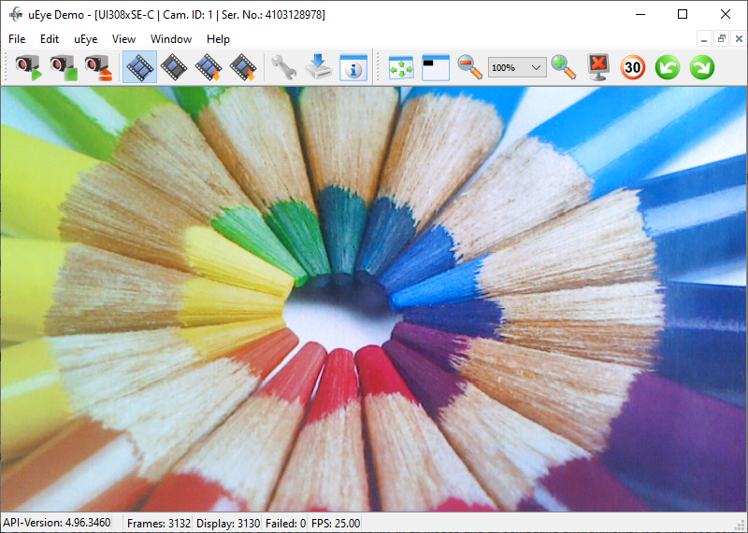Click Frames: 3132 in status bar
The height and width of the screenshot is (533, 748).
point(159,523)
